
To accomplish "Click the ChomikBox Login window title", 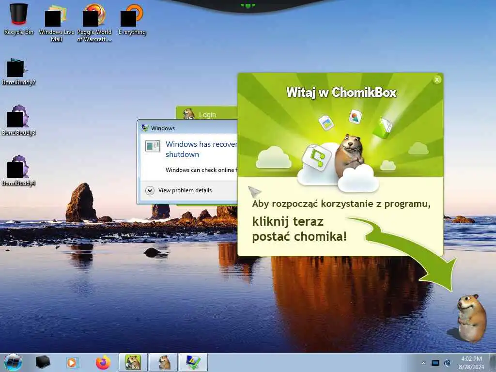I will click(x=207, y=115).
